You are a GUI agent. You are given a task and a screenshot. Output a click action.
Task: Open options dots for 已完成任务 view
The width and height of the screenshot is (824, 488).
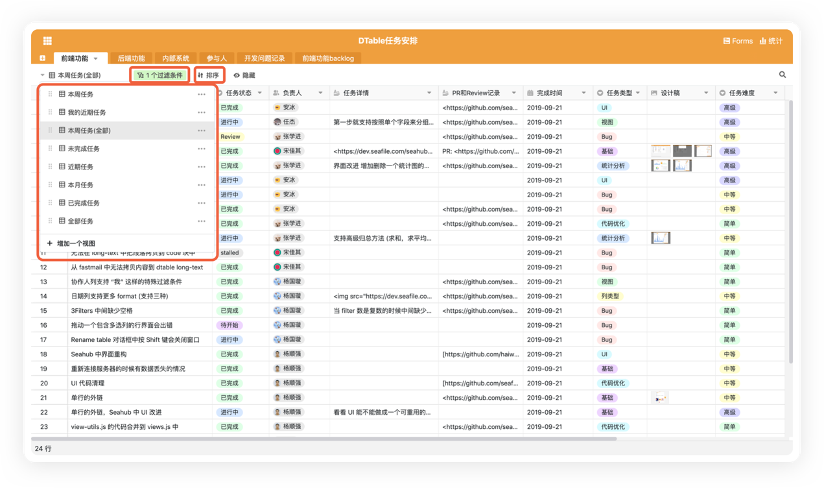coord(202,204)
